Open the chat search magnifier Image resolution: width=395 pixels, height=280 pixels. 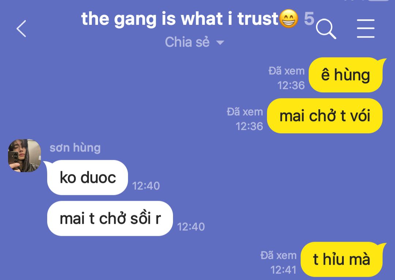point(326,29)
